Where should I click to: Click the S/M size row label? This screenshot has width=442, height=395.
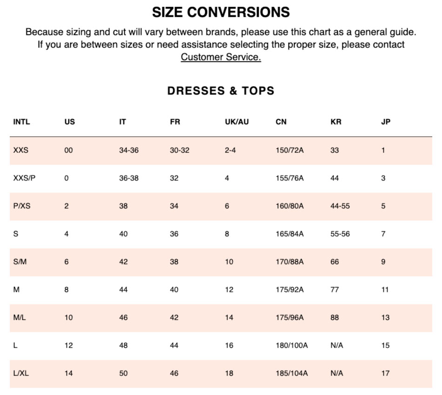coord(20,262)
